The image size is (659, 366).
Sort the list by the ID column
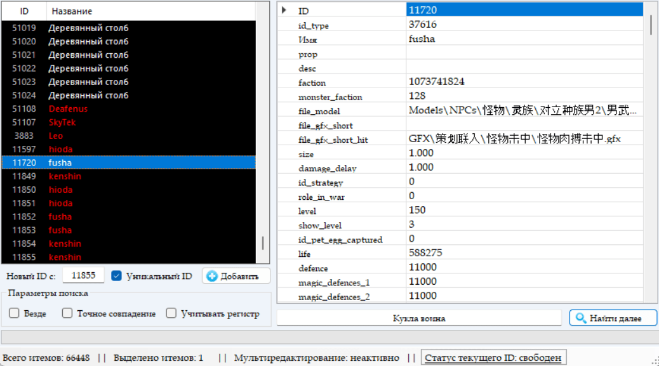(23, 10)
